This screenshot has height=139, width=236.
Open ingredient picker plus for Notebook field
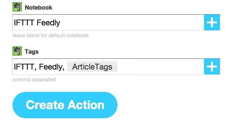(x=212, y=22)
